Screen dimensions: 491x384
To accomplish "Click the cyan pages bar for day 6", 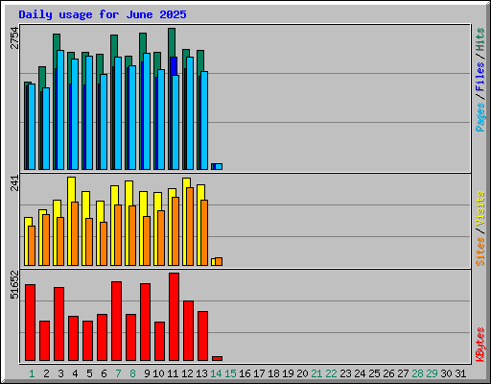I will (104, 122).
